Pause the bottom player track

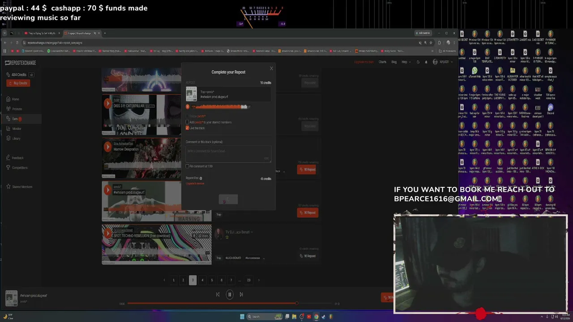pyautogui.click(x=230, y=294)
